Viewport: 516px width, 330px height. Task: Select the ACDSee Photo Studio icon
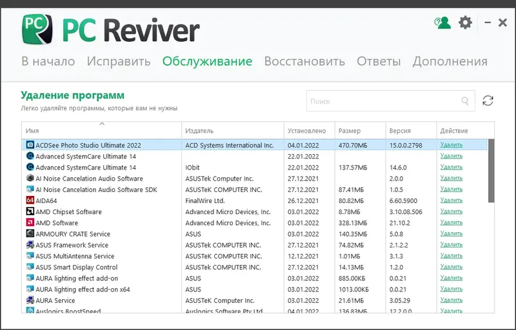tap(30, 145)
